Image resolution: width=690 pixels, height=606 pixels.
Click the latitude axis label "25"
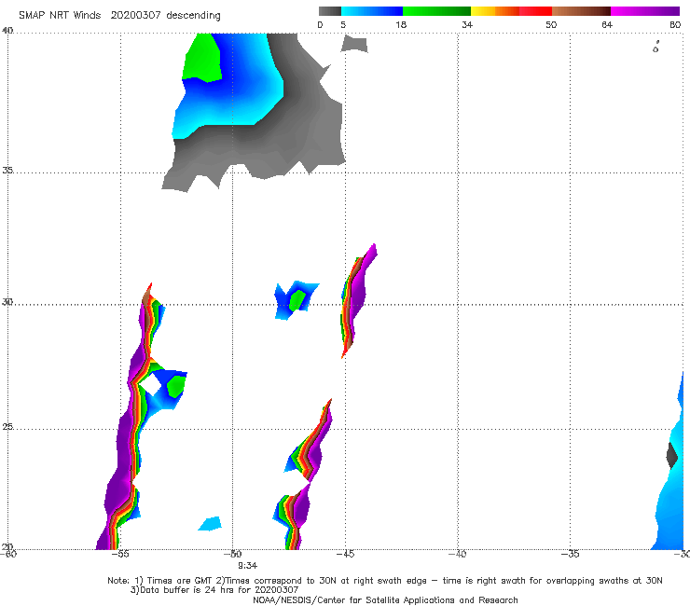7,427
